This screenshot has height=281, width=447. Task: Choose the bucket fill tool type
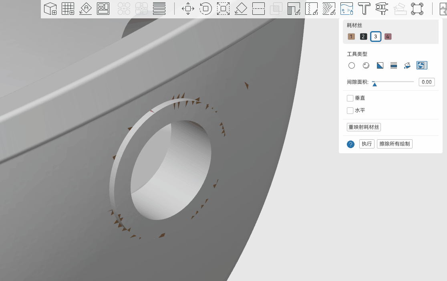point(407,65)
